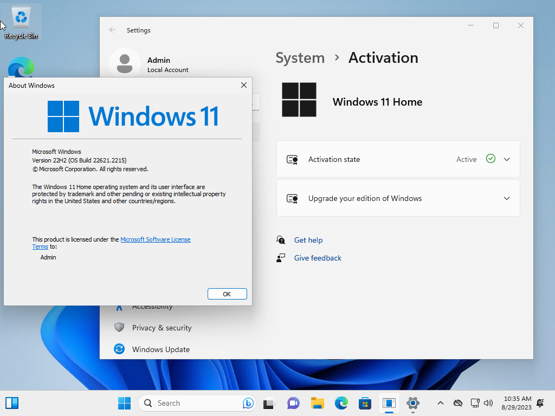555x416 pixels.
Task: Switch to the About Windows taskbar app
Action: [x=389, y=403]
